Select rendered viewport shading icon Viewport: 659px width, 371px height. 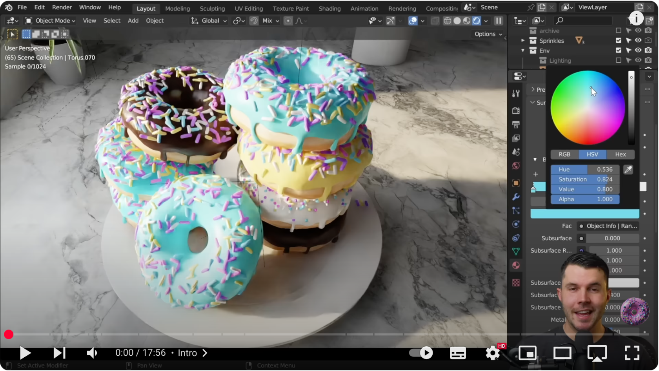point(476,21)
